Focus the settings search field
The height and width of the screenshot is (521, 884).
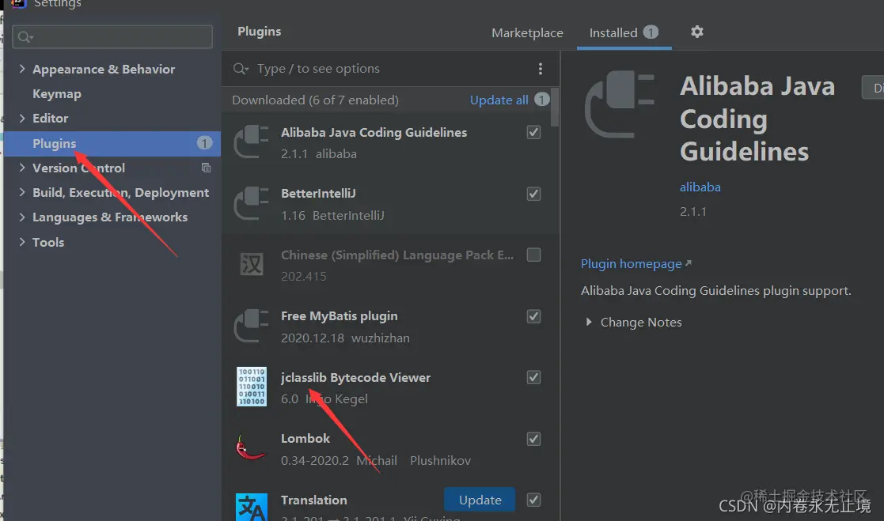[x=112, y=37]
